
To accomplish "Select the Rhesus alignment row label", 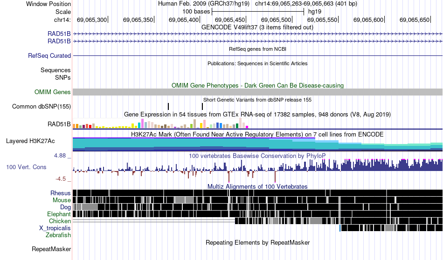I will pyautogui.click(x=61, y=193).
